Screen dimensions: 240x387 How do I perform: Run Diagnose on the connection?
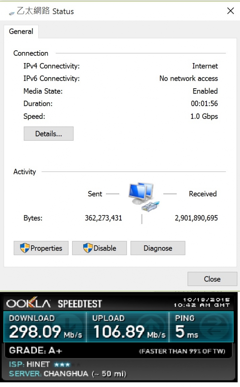158,248
